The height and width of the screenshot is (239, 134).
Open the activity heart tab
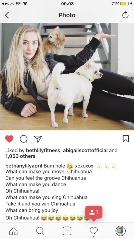(94, 231)
